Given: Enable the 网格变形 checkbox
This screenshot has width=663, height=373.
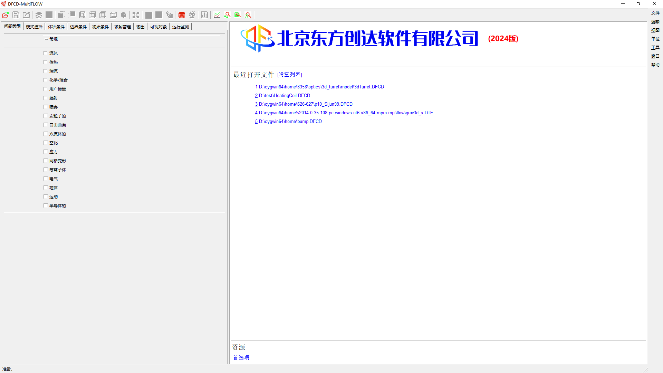Looking at the screenshot, I should 46,161.
